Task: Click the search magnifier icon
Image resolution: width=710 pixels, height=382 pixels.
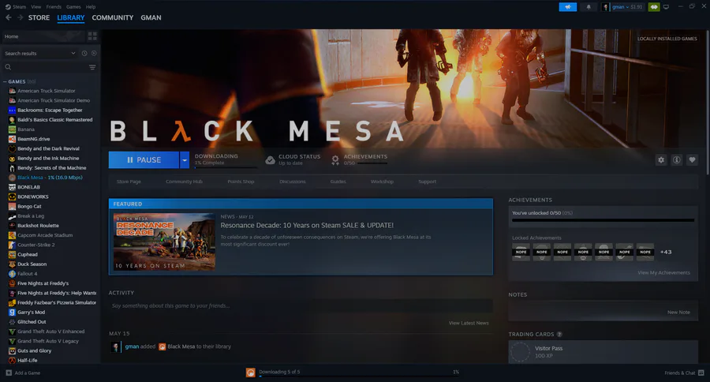Action: [8, 67]
